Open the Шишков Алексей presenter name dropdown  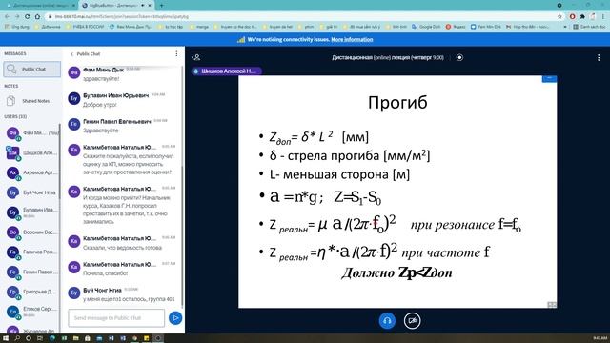tap(227, 71)
